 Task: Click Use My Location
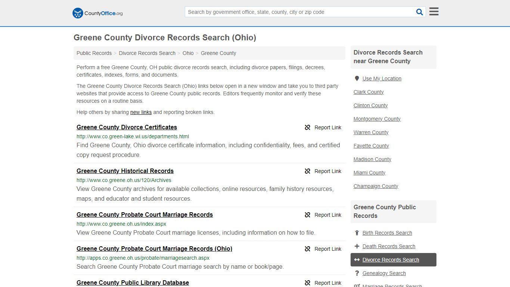click(x=382, y=78)
